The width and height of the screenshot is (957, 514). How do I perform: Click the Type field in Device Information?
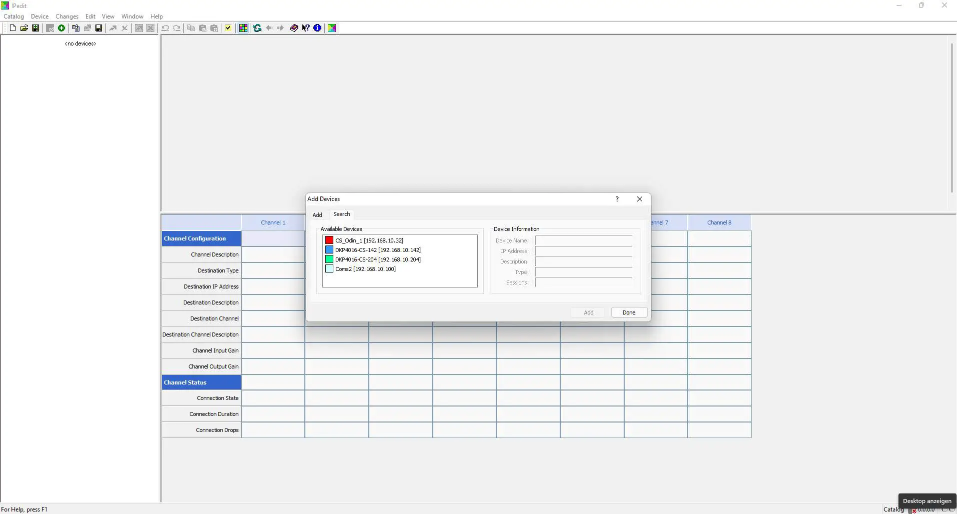tap(584, 272)
